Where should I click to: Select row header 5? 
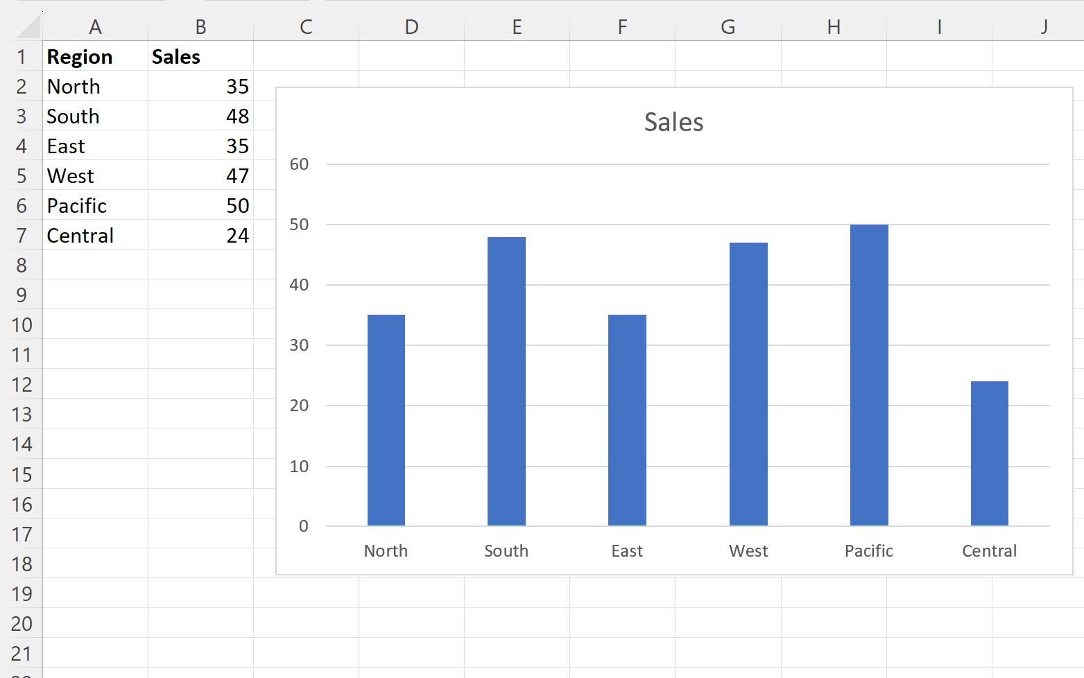[x=21, y=175]
